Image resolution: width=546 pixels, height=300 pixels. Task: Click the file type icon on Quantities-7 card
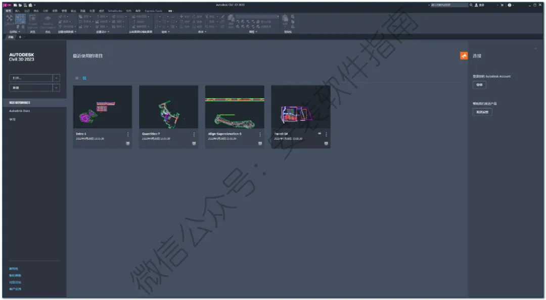point(194,143)
